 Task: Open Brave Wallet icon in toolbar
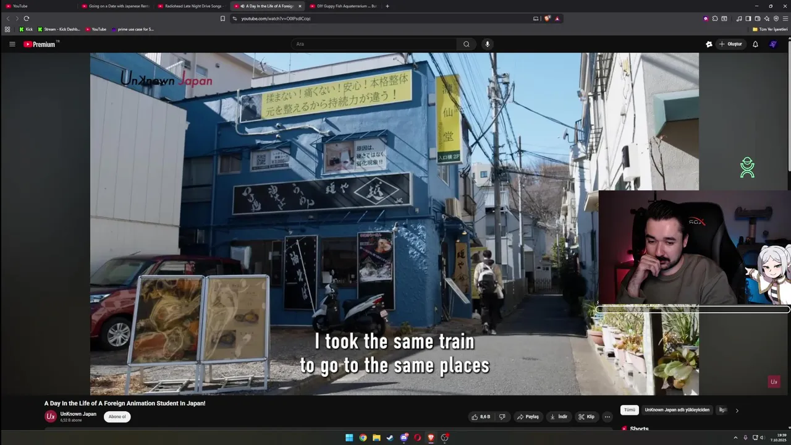pos(758,19)
